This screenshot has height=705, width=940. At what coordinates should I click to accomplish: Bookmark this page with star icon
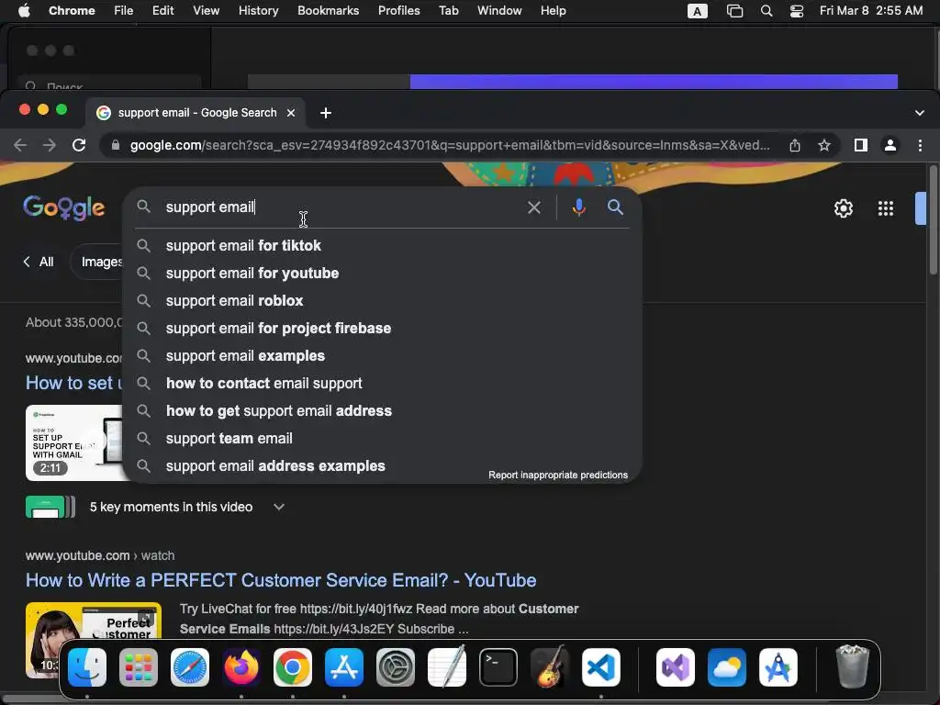pyautogui.click(x=824, y=145)
